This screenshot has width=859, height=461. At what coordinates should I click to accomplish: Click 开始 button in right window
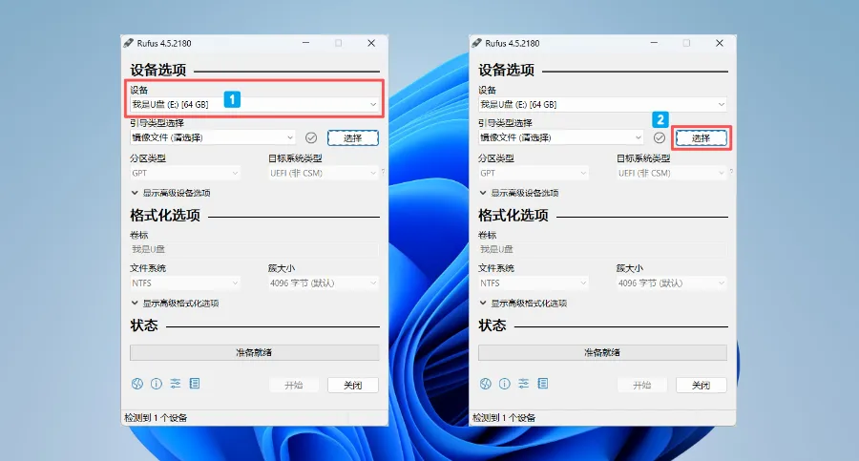click(642, 385)
